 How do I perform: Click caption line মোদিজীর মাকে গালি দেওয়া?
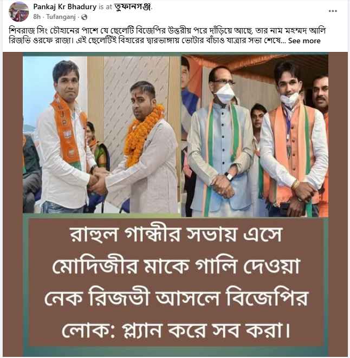[x=176, y=266]
